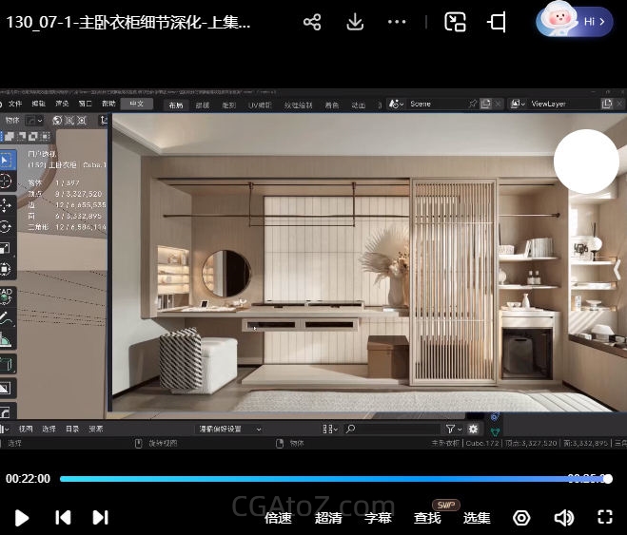Open the 文件 menu in Blender

point(15,104)
